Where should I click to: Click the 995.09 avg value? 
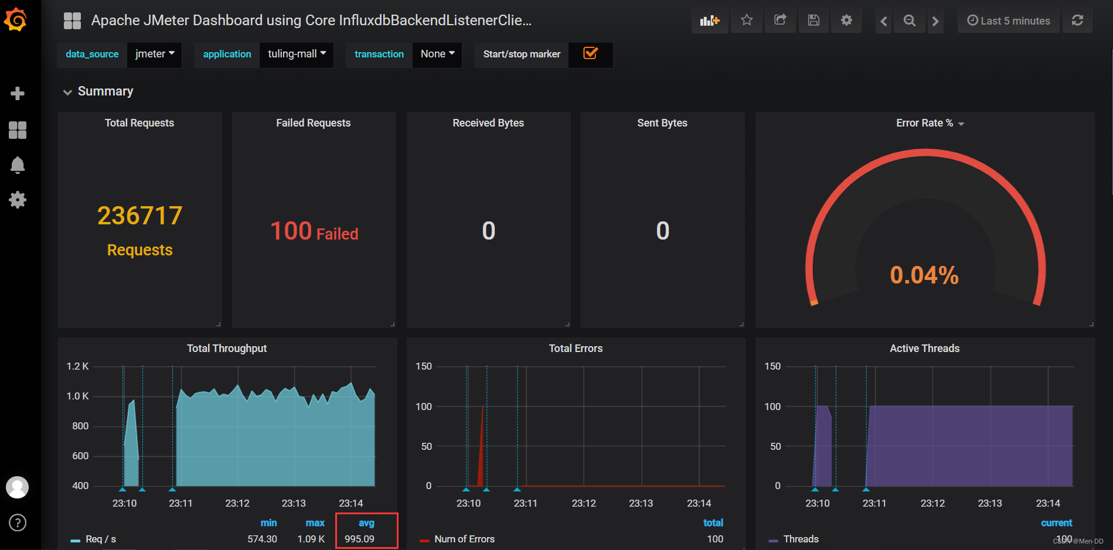(x=359, y=539)
